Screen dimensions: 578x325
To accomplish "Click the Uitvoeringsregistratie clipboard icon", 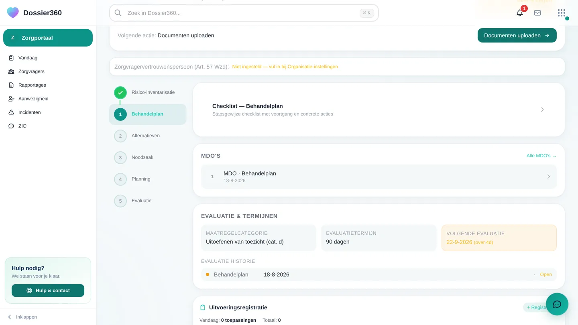I will [203, 307].
